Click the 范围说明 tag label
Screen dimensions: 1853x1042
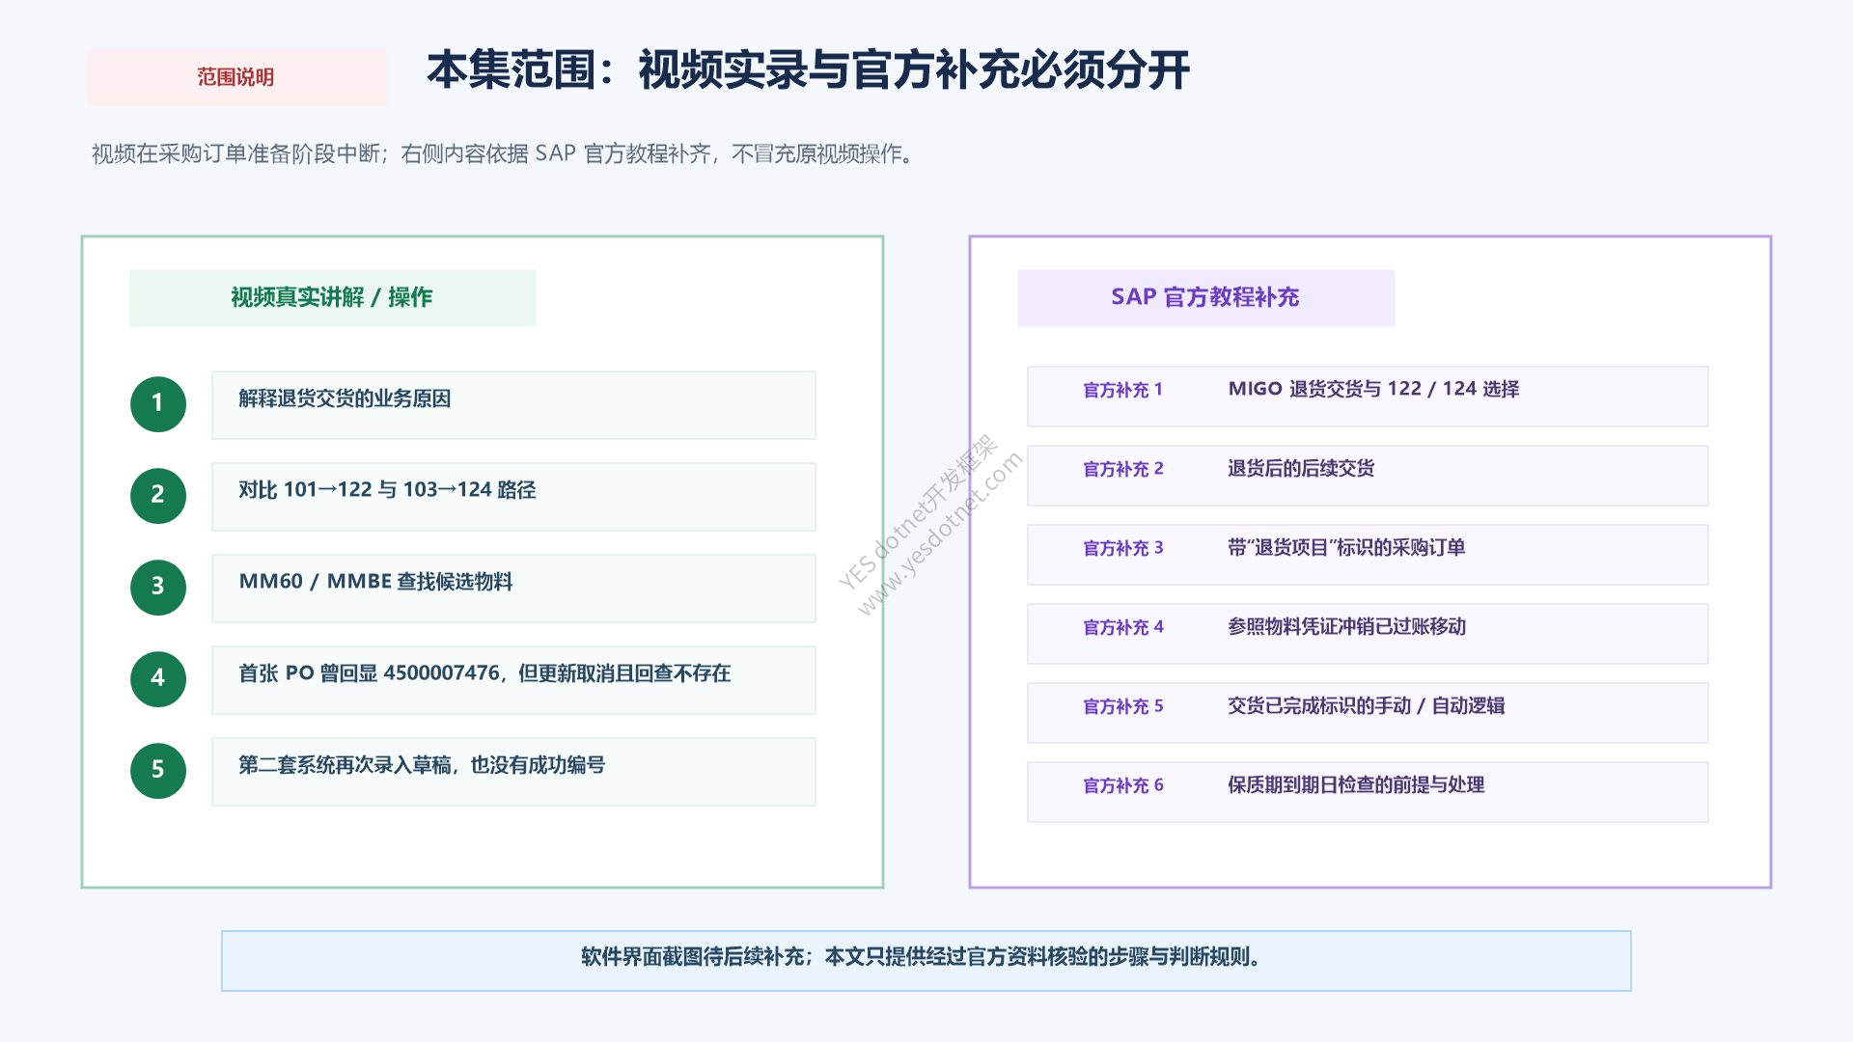[235, 77]
